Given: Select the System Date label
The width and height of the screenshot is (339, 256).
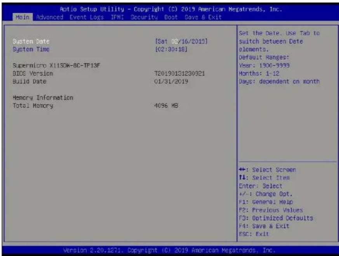Looking at the screenshot, I should tap(31, 41).
